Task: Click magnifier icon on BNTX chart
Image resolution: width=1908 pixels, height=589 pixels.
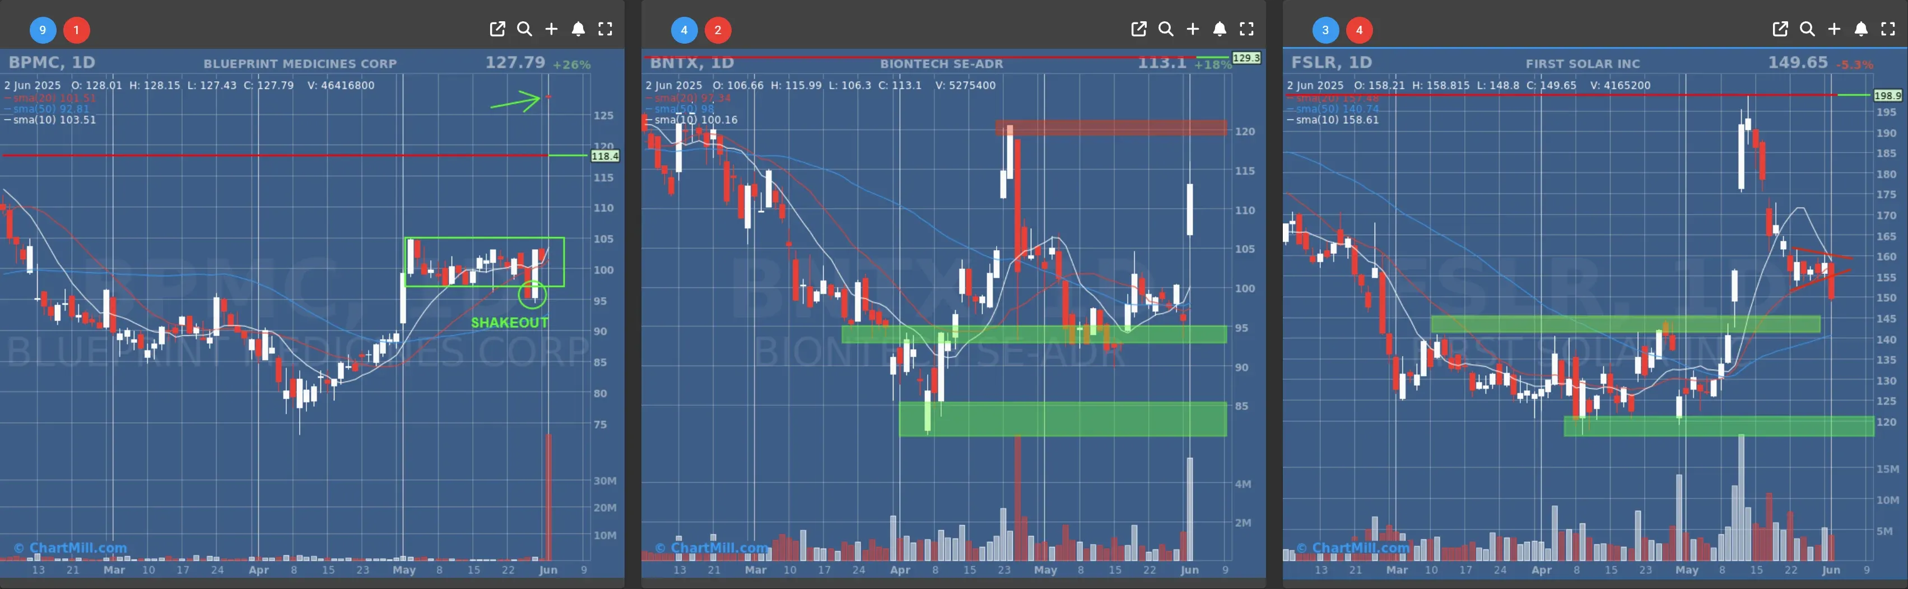Action: tap(1166, 29)
